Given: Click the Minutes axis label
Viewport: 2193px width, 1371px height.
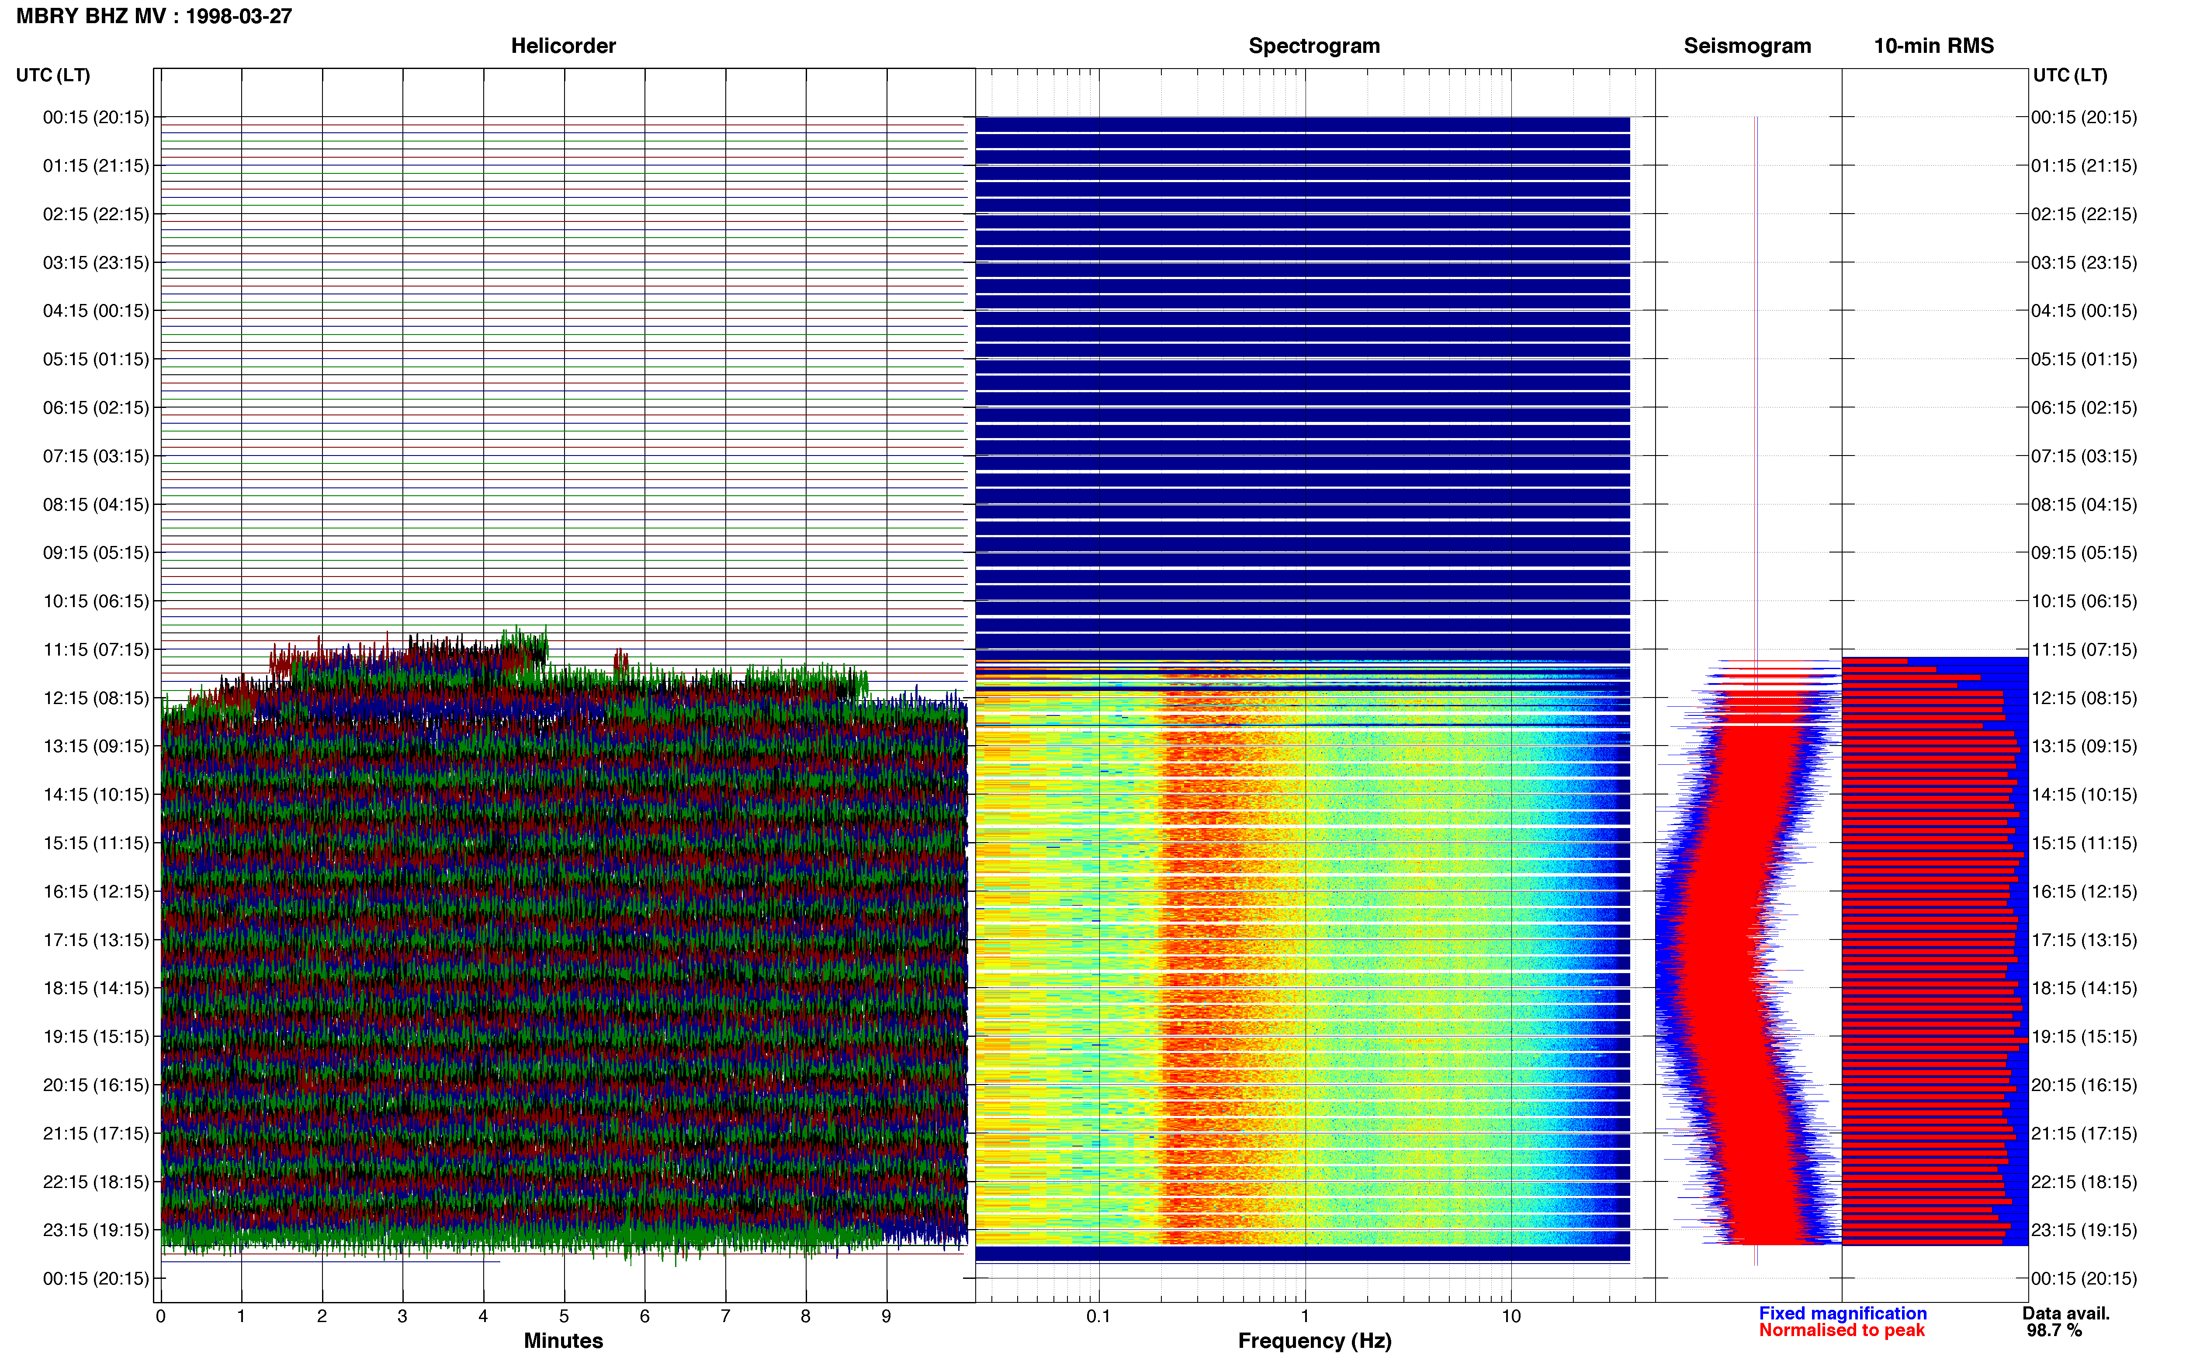Looking at the screenshot, I should (x=563, y=1340).
